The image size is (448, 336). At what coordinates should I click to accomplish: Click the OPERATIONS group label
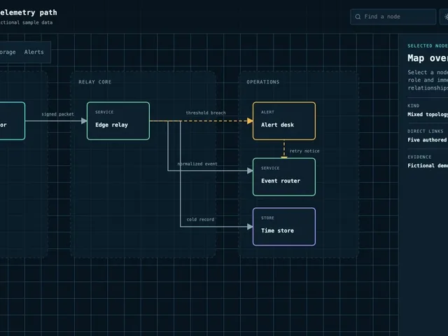[x=263, y=82]
